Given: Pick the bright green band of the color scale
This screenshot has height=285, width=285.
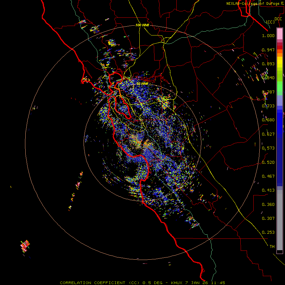Looking at the screenshot, I should tap(280, 86).
